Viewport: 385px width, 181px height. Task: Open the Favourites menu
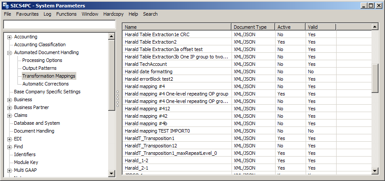click(x=27, y=14)
